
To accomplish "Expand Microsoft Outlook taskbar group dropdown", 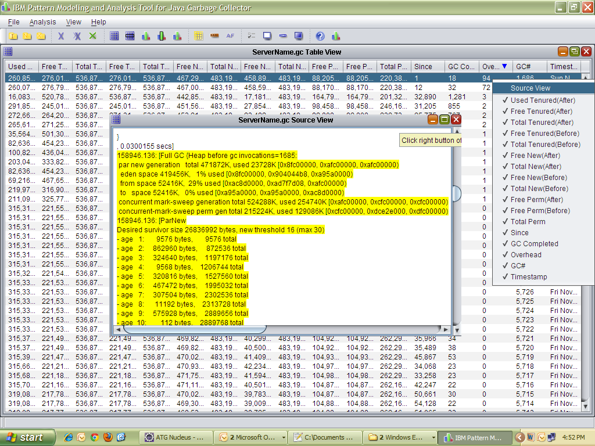I will click(x=283, y=438).
